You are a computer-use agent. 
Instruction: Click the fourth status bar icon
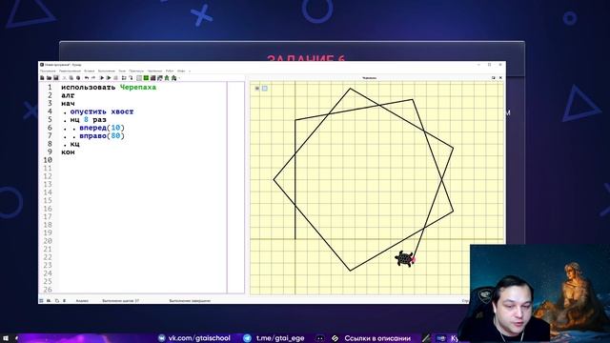tap(64, 301)
